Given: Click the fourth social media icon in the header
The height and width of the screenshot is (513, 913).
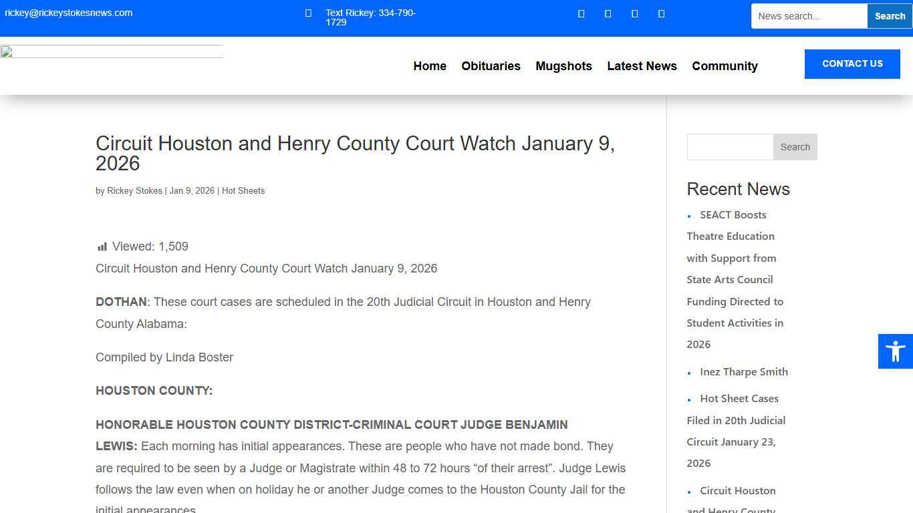Looking at the screenshot, I should point(661,13).
